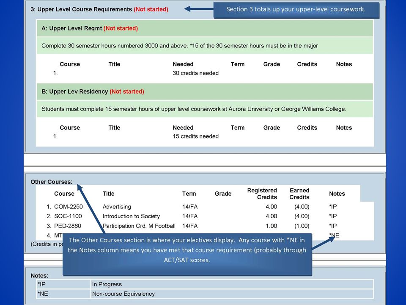The image size is (406, 305).
Task: Click the 'Needed' header under Upper Level Reqmt
Action: 183,64
